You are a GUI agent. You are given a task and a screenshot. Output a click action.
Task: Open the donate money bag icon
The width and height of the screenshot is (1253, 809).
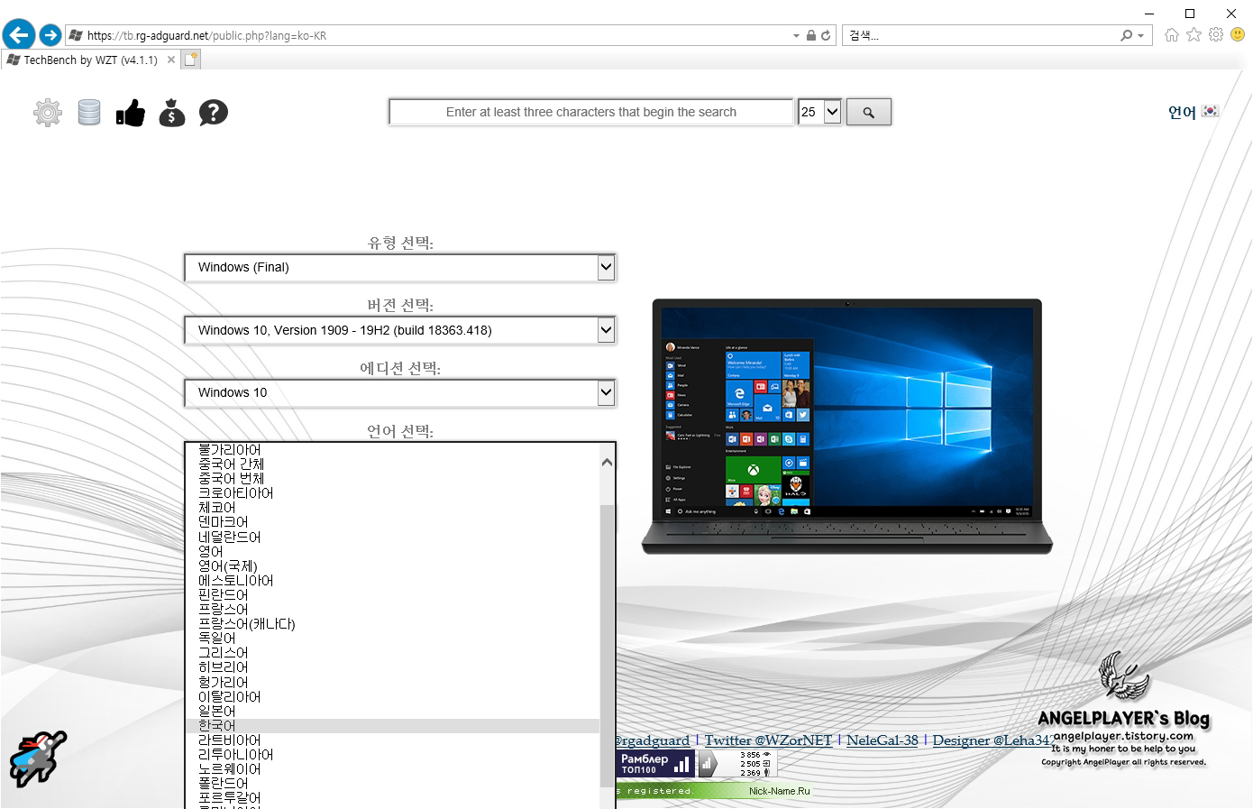click(172, 113)
